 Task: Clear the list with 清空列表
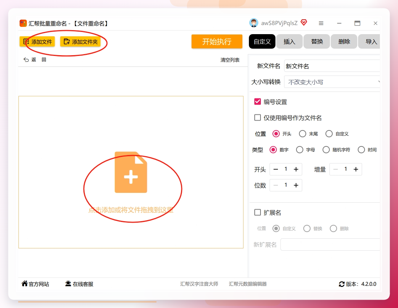tap(230, 60)
